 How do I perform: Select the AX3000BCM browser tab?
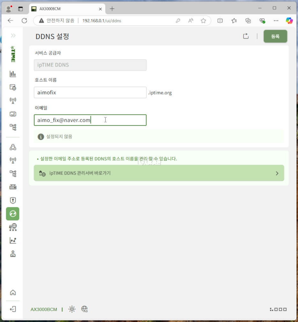coord(67,9)
